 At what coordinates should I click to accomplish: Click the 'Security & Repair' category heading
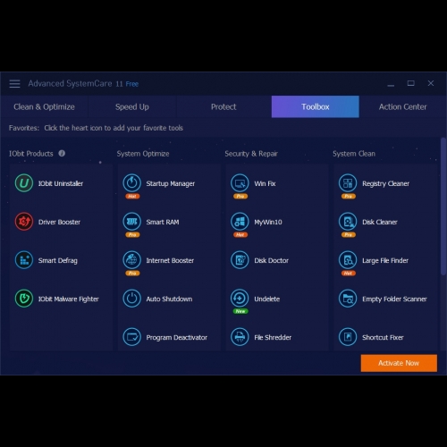[x=251, y=154]
